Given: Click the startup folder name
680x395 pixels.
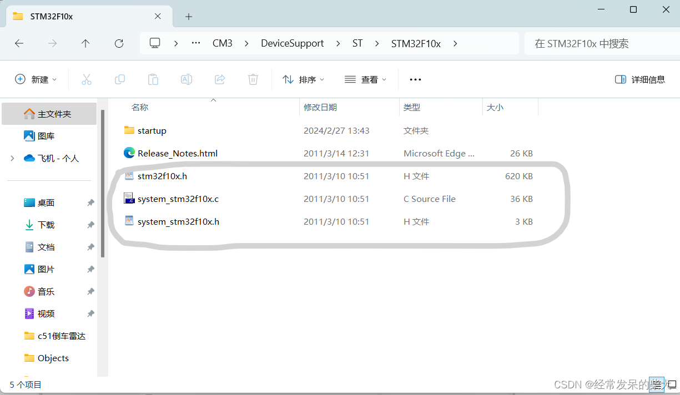Looking at the screenshot, I should (x=152, y=130).
